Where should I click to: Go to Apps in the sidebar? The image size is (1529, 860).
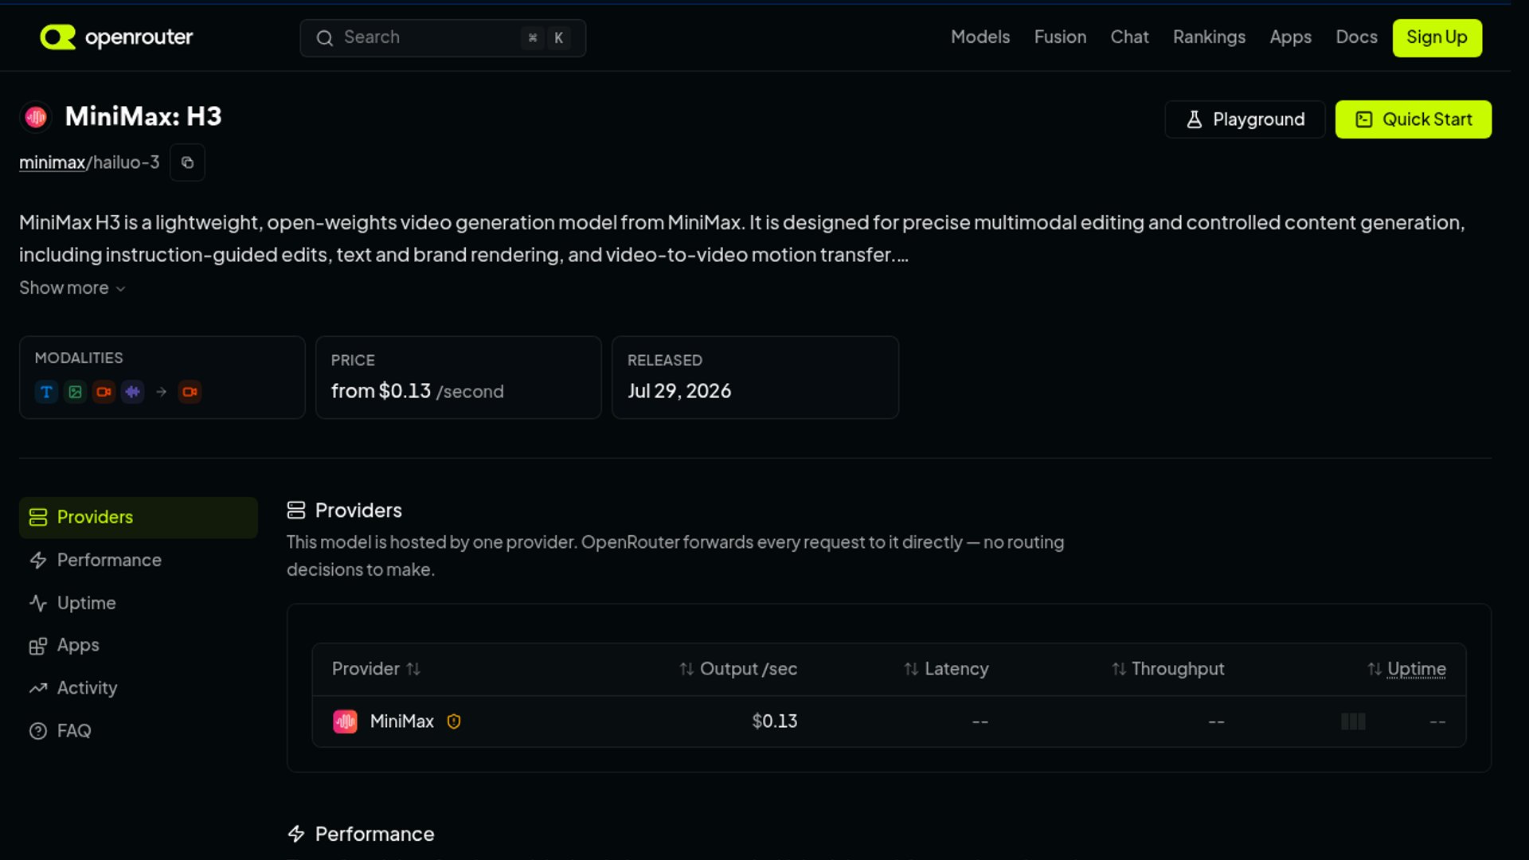point(139,645)
